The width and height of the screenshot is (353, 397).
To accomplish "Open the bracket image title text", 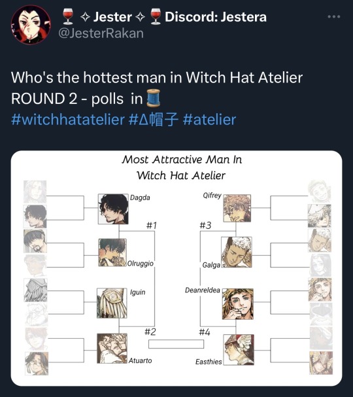I will pos(182,167).
